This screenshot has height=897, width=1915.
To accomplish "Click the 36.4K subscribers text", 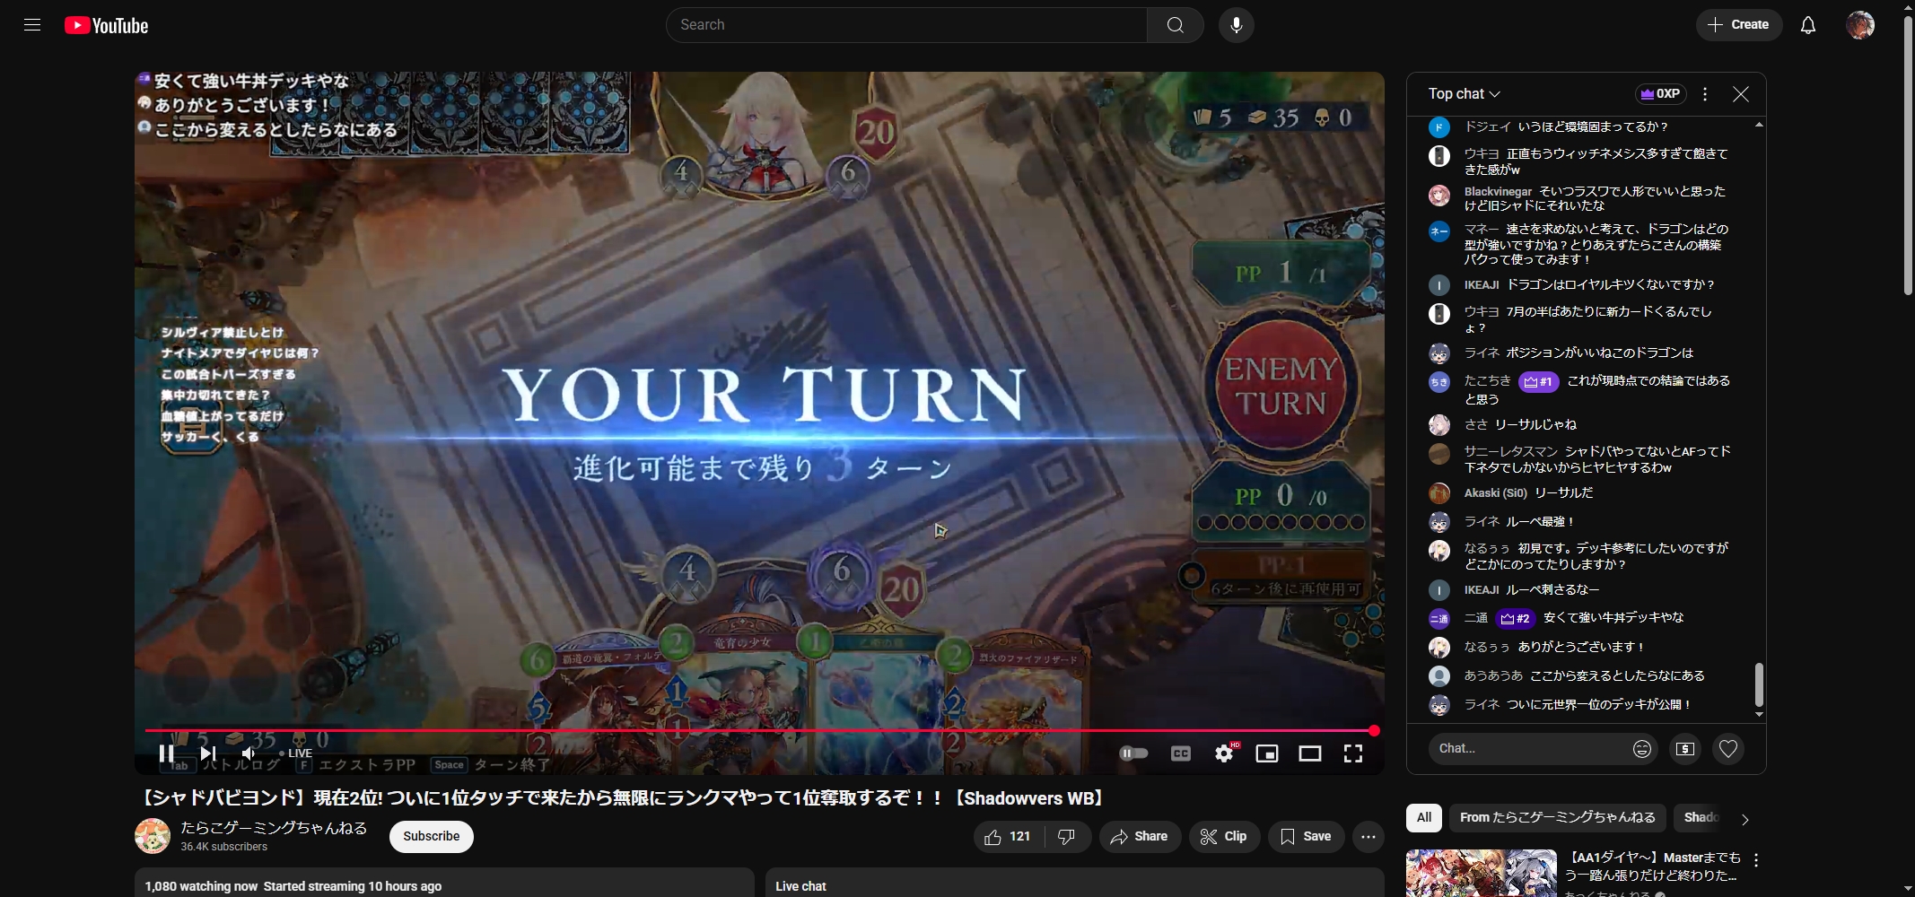I will point(223,847).
